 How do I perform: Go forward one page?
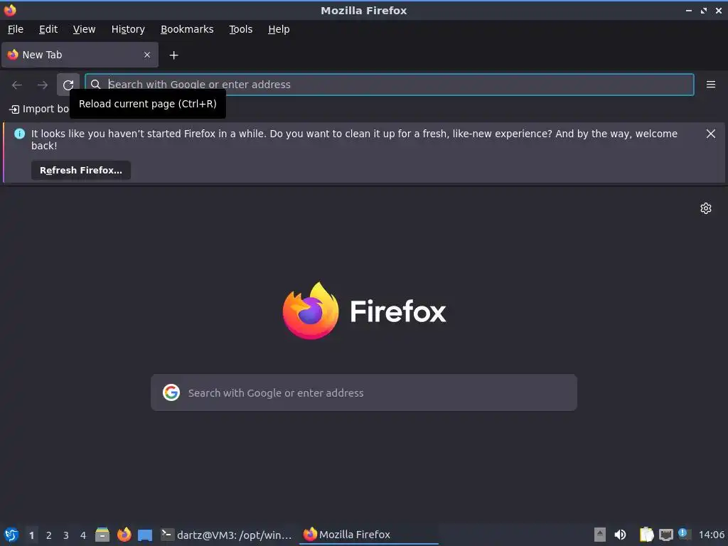42,85
